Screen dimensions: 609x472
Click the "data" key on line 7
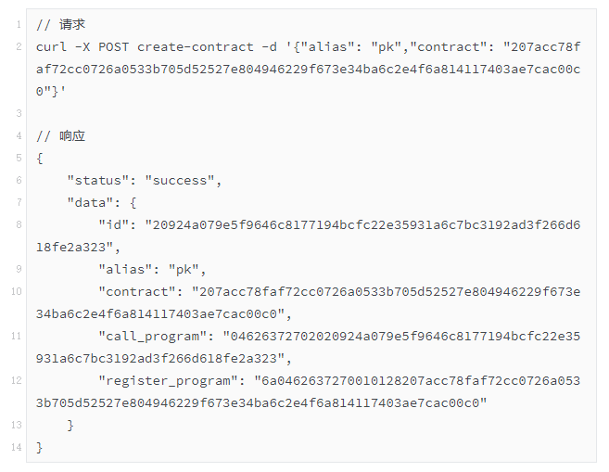coord(90,203)
